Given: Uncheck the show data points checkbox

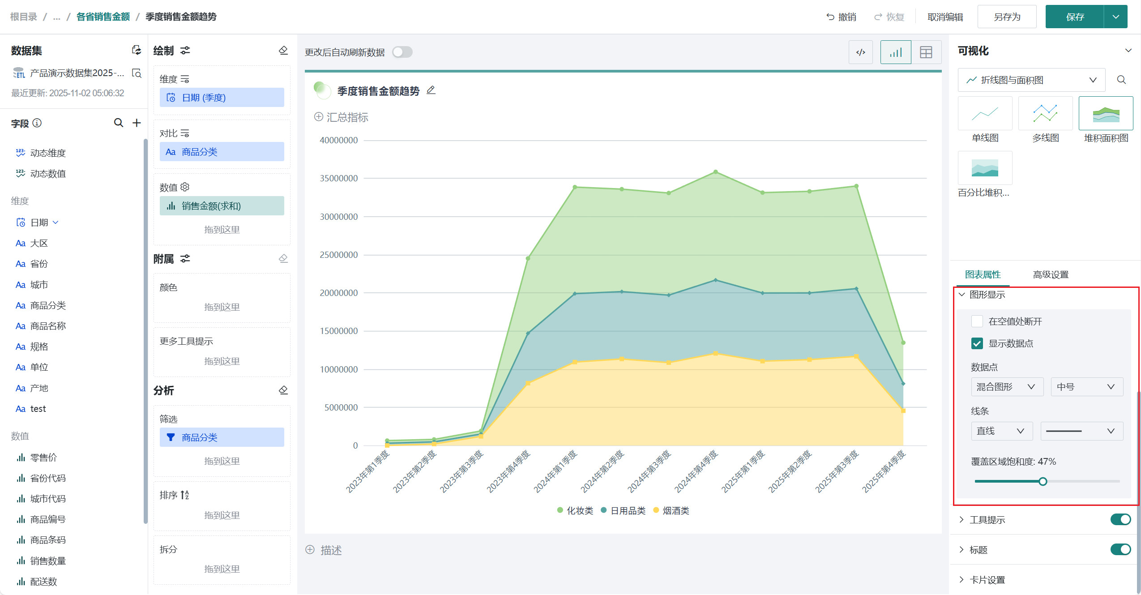Looking at the screenshot, I should pyautogui.click(x=977, y=343).
